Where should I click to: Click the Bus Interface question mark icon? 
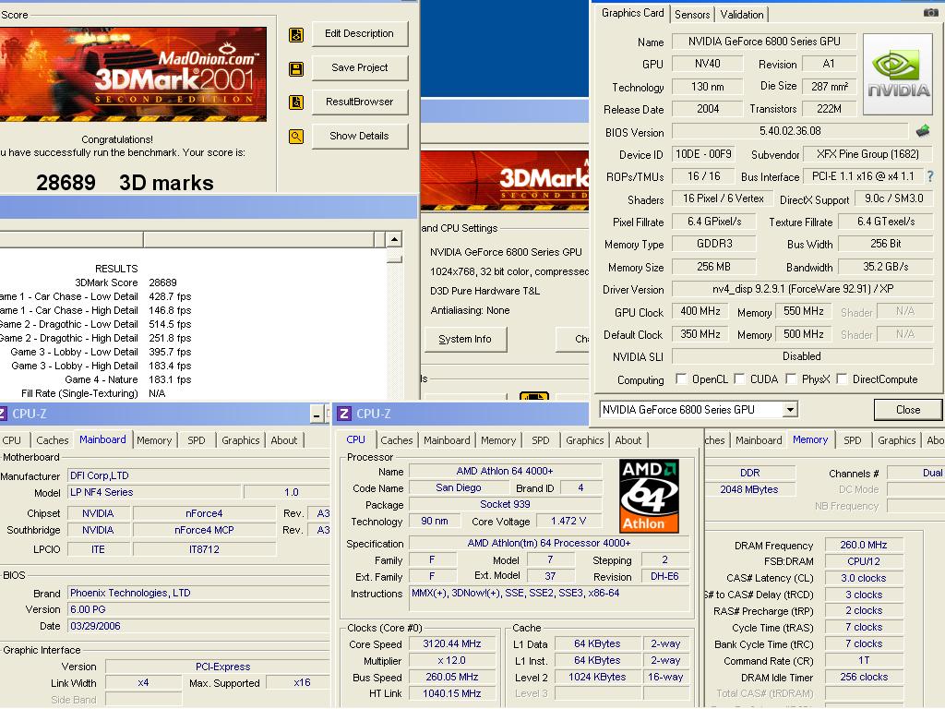(931, 176)
